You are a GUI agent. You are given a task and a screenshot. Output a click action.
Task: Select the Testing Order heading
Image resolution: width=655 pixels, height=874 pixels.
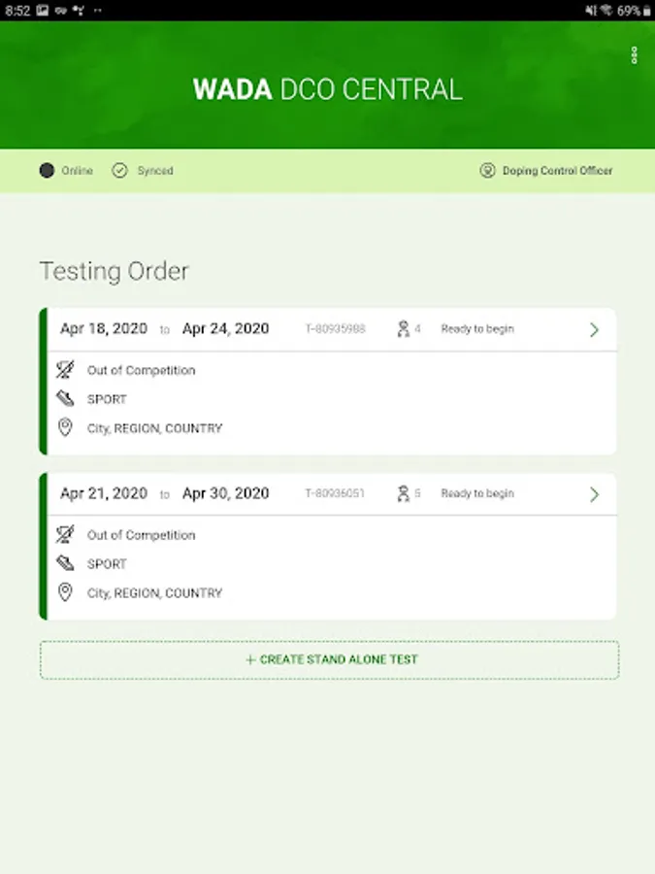115,272
